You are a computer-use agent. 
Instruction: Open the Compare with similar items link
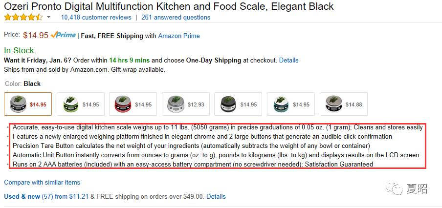pyautogui.click(x=42, y=182)
